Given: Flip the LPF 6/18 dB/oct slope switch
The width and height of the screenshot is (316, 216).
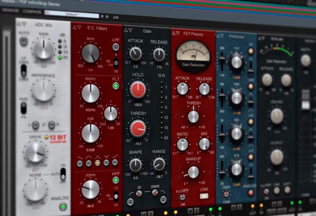Looking at the screenshot, I should click(x=116, y=63).
